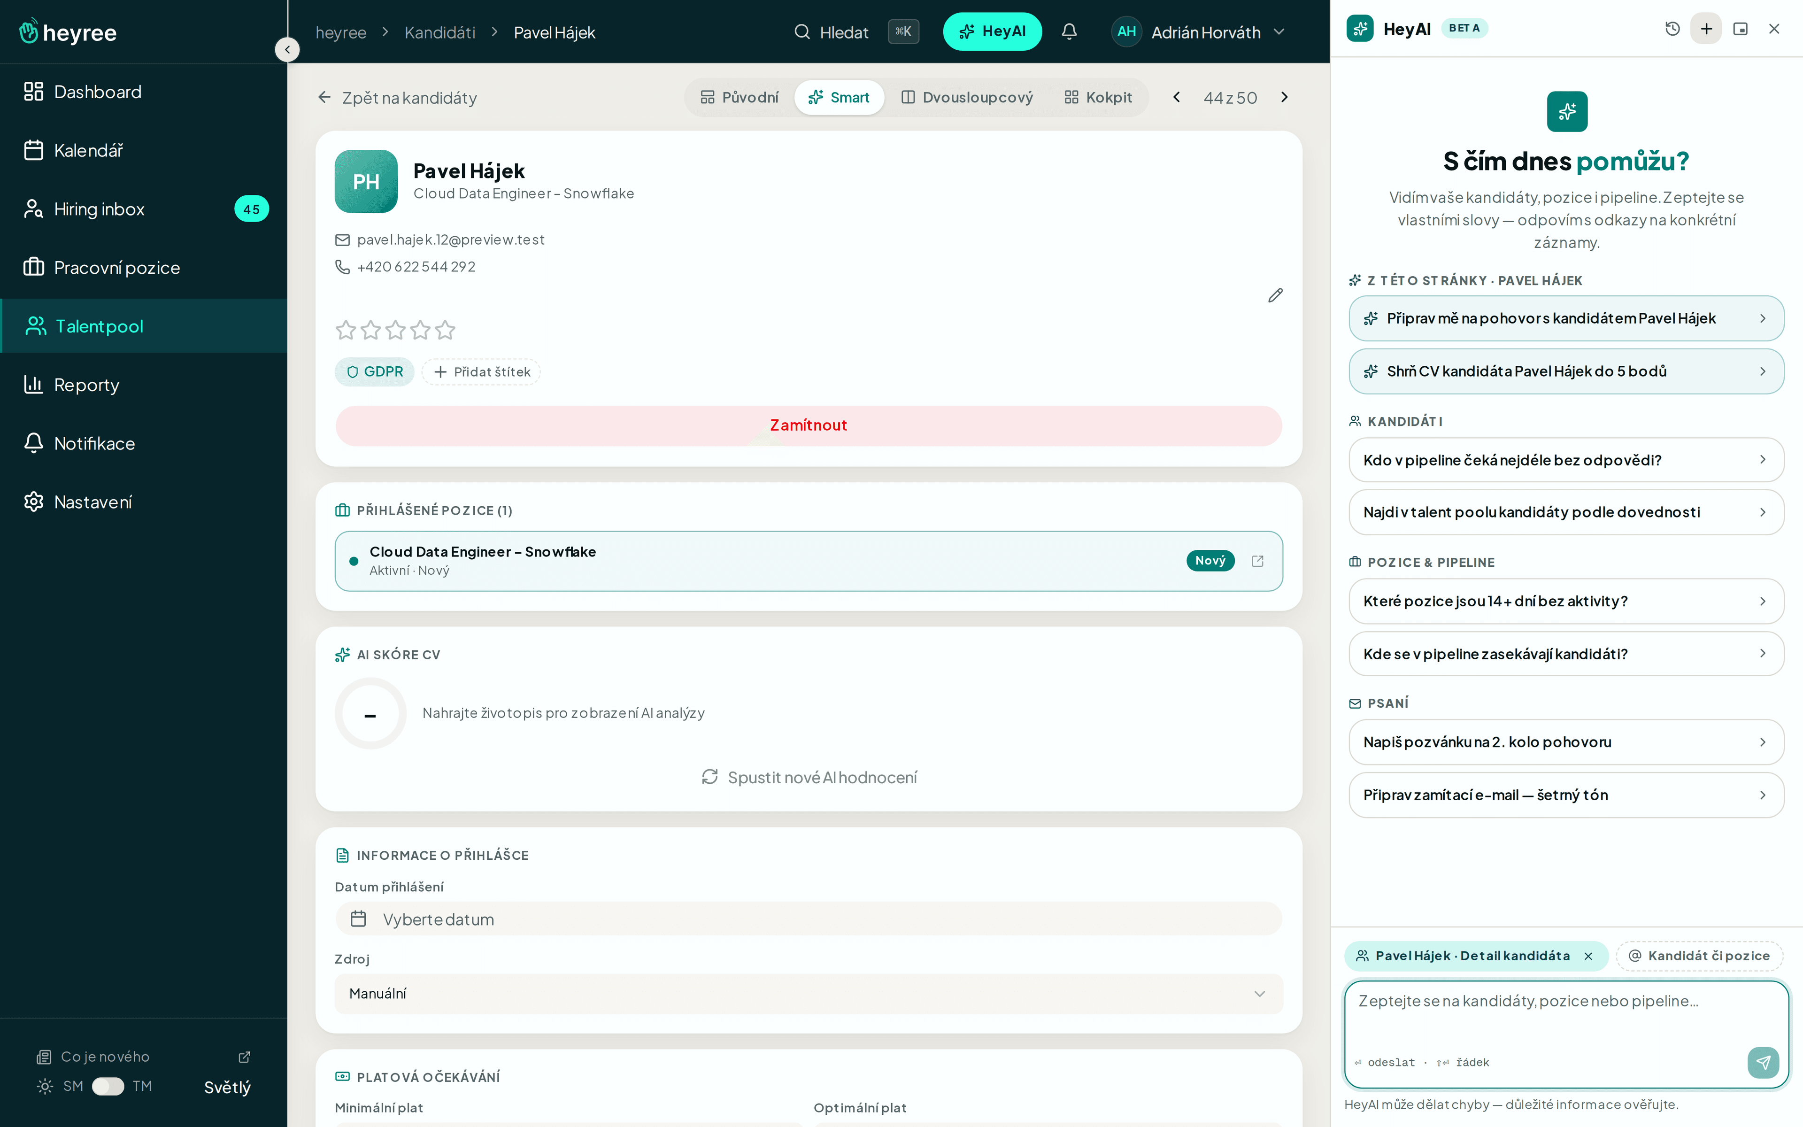Open the Zdroj dropdown showing Manuální
Screen dimensions: 1803x1127
809,994
